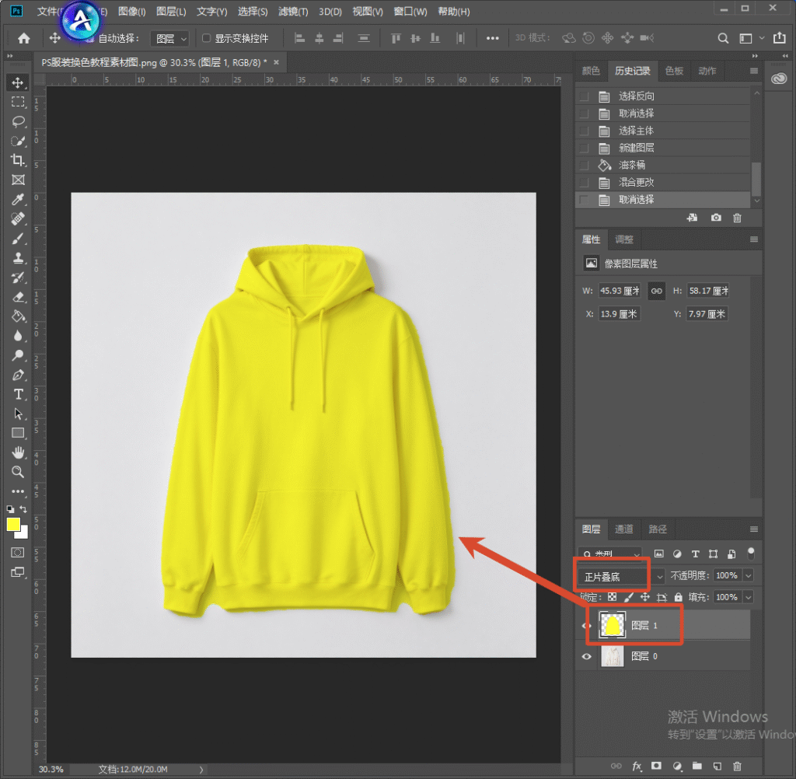This screenshot has width=796, height=779.
Task: Expand the 不透明度 opacity dropdown arrow
Action: coord(749,575)
